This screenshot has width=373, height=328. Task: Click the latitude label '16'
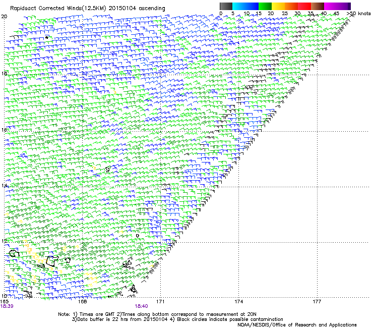(x=4, y=130)
